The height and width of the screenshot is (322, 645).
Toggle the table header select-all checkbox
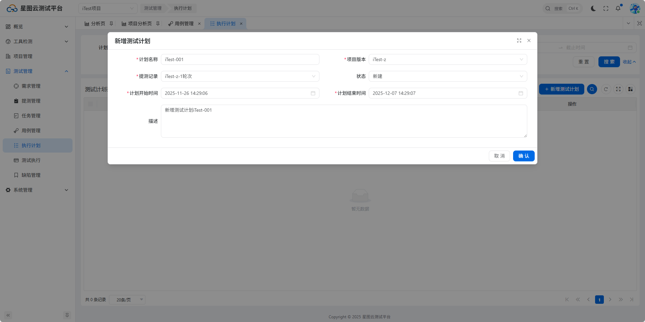click(x=90, y=104)
